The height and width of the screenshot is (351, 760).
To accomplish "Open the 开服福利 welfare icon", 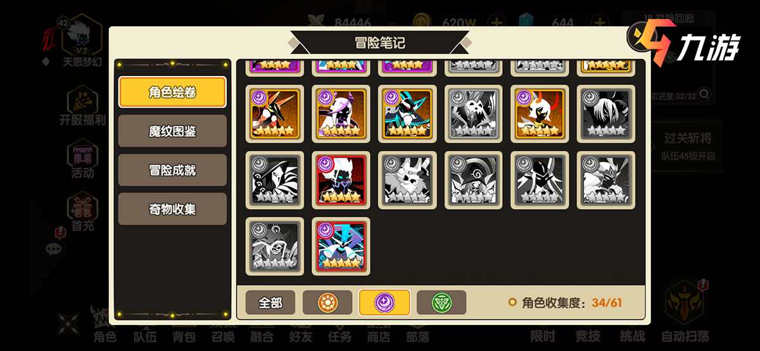I will [x=82, y=105].
